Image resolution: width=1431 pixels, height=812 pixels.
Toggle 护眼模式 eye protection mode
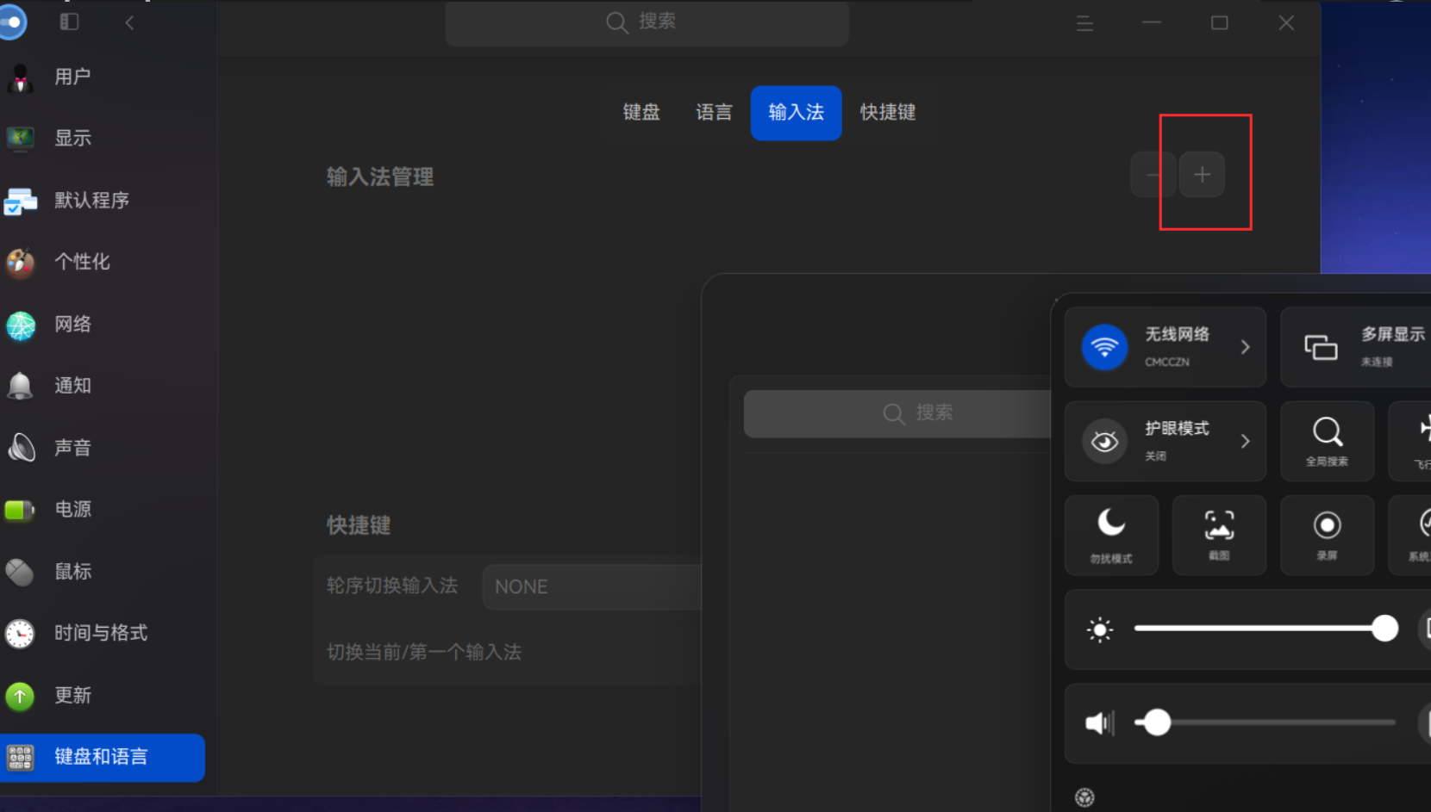(x=1104, y=442)
